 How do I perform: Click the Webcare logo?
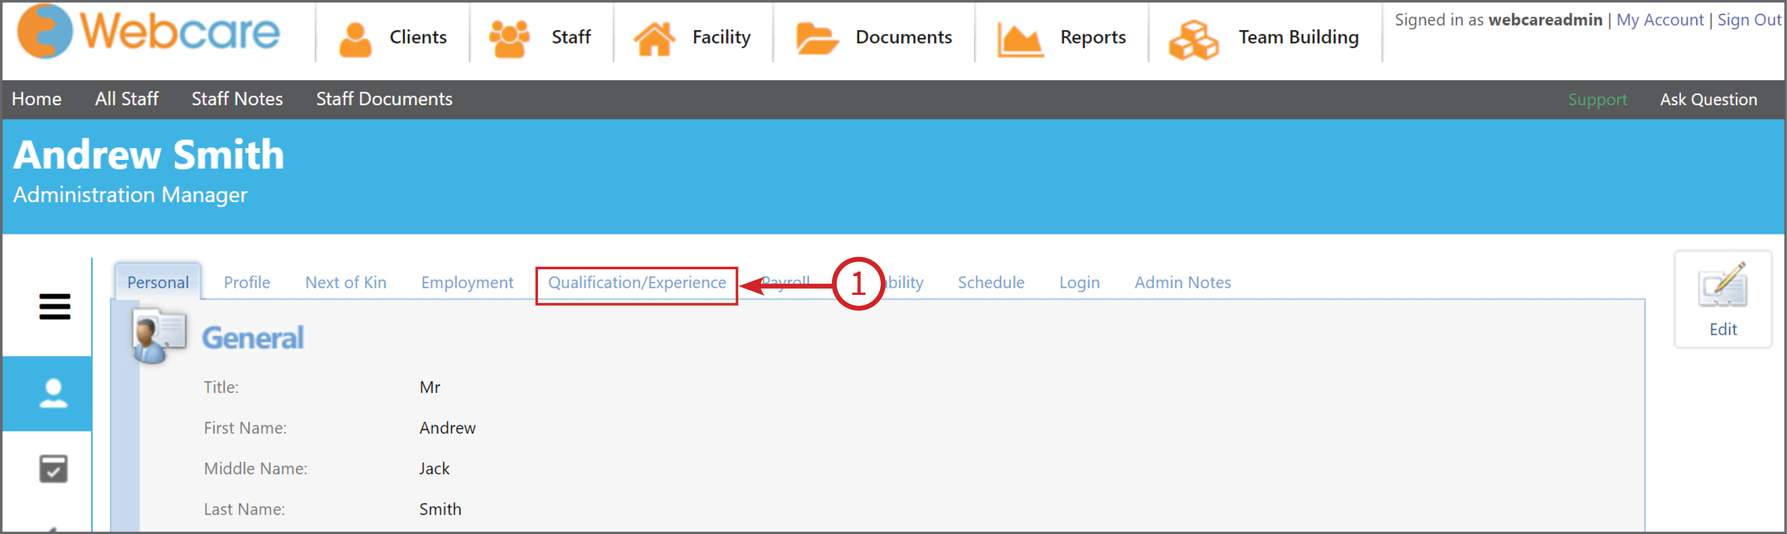point(148,32)
